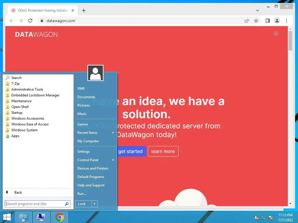Image resolution: width=298 pixels, height=223 pixels.
Task: Click the datawagon.com address bar
Action: pos(141,21)
